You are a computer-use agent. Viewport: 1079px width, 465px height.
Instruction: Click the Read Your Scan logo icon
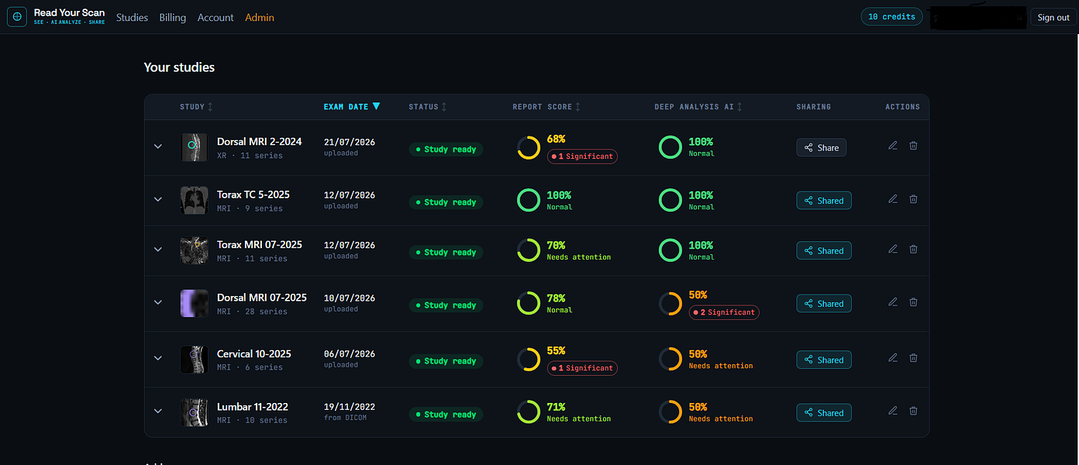pos(17,17)
